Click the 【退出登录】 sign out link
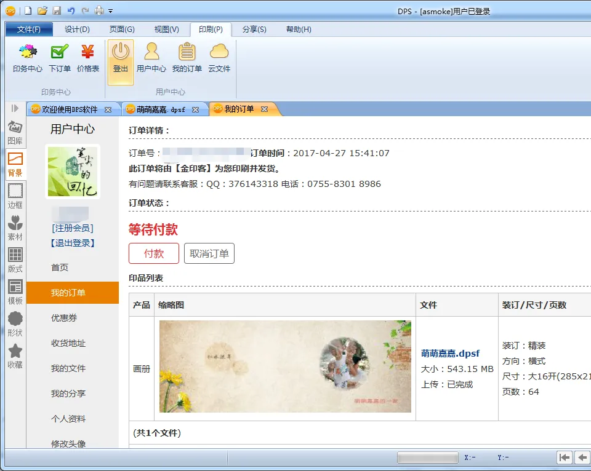591x471 pixels. [73, 243]
